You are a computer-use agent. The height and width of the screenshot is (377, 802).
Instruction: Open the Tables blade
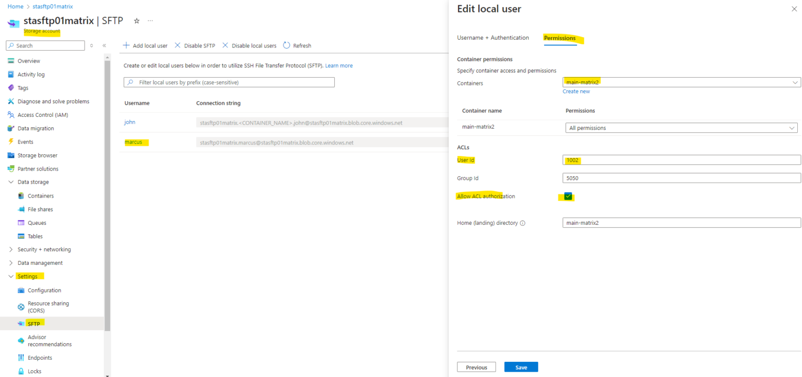tap(36, 236)
